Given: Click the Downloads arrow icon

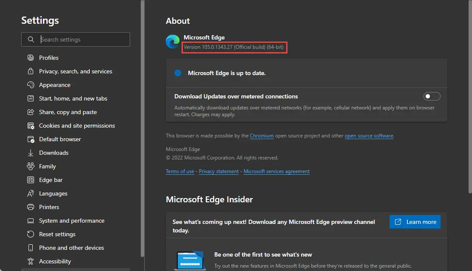Looking at the screenshot, I should (x=31, y=153).
